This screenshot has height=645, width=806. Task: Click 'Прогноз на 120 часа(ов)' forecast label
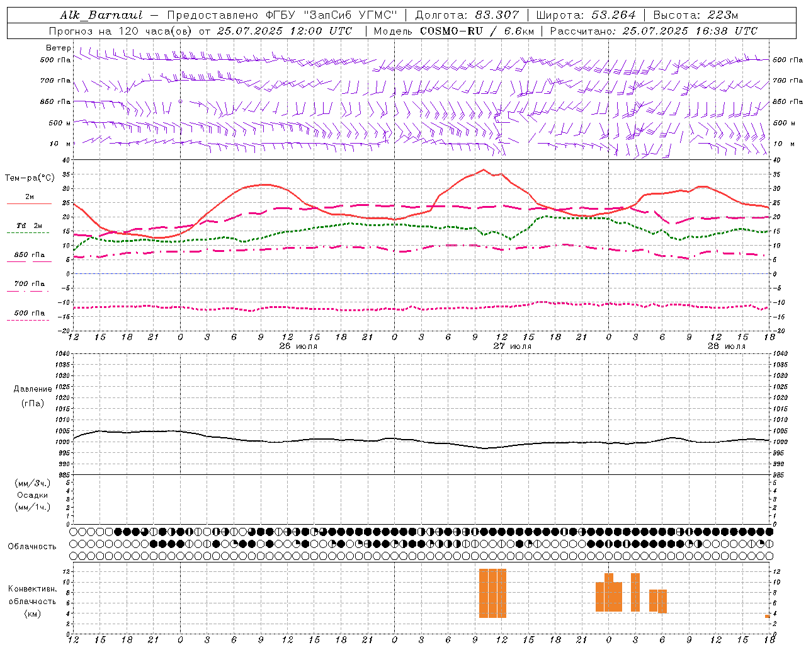pos(121,31)
